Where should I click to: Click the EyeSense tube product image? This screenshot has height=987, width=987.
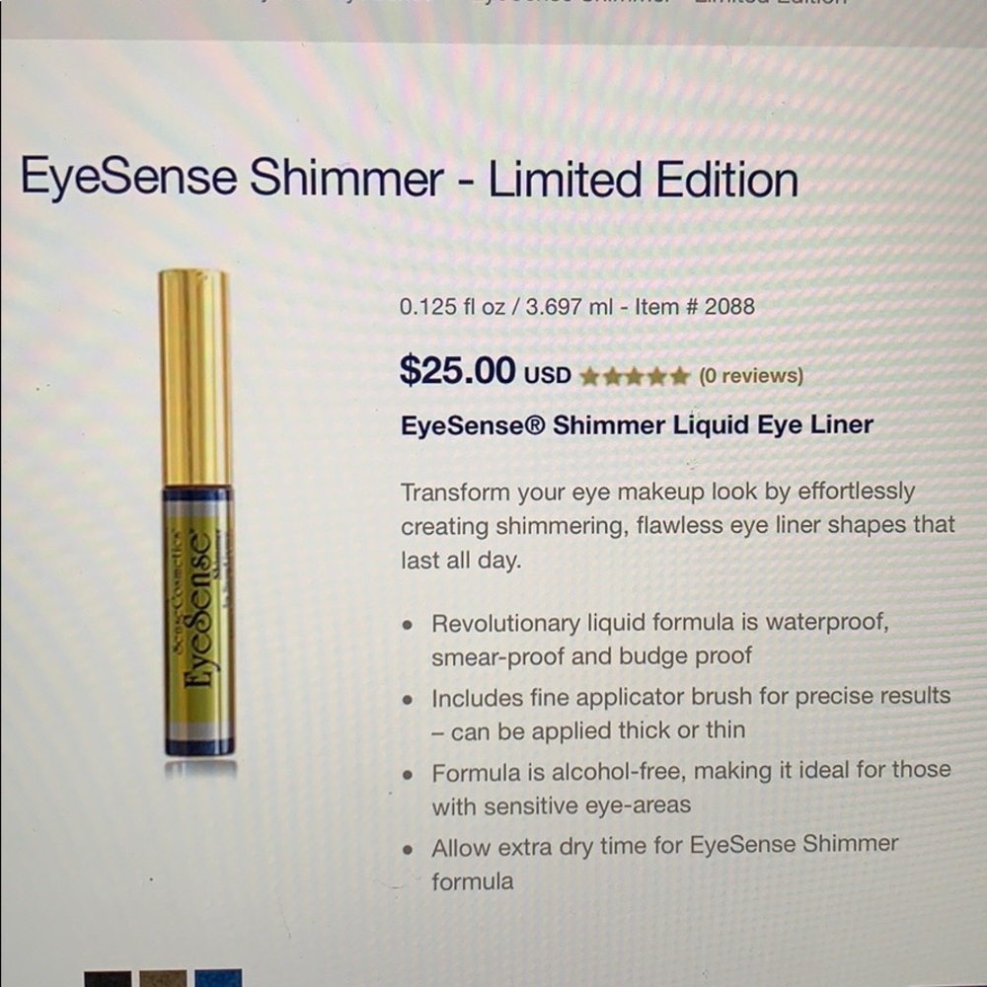pyautogui.click(x=197, y=612)
